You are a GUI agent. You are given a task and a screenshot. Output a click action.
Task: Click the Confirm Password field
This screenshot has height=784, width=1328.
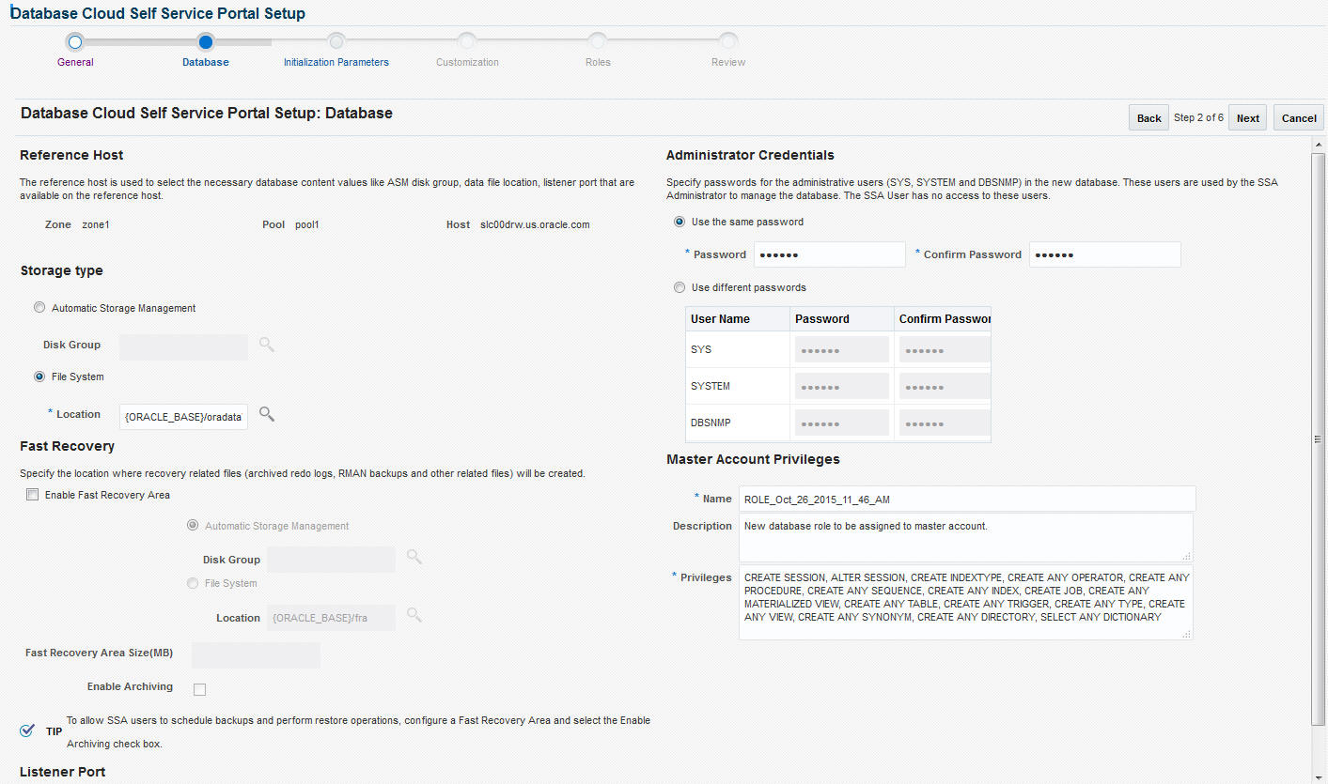click(1105, 254)
